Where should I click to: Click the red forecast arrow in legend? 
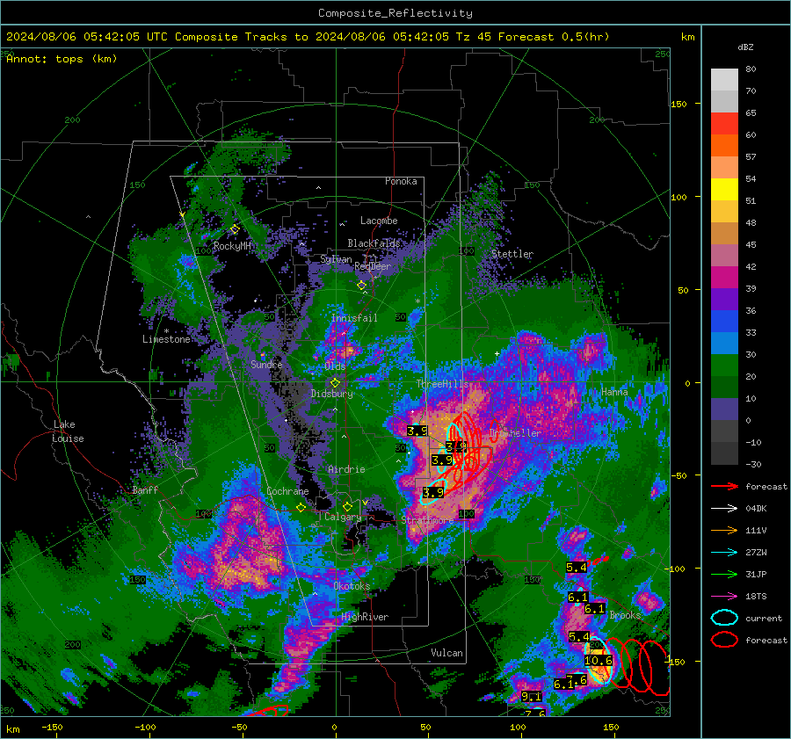724,486
